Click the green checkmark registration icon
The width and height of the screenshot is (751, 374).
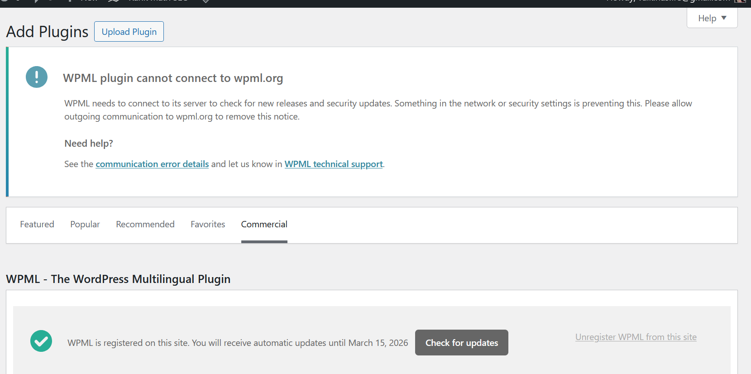tap(41, 341)
